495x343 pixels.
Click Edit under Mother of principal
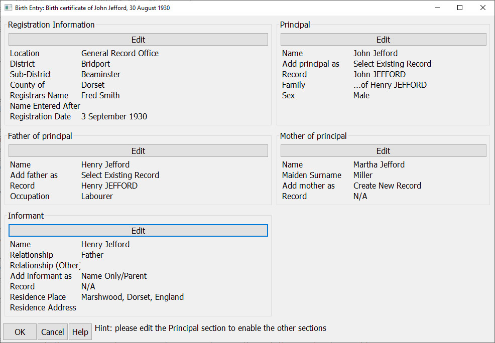(x=383, y=151)
